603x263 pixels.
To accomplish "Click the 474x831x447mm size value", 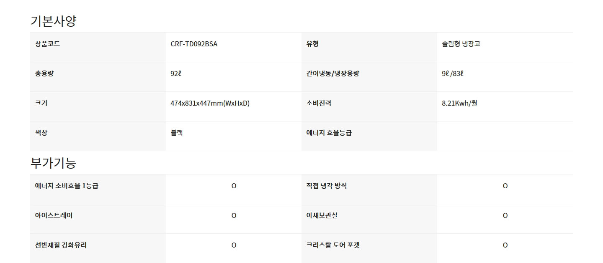I will point(210,103).
